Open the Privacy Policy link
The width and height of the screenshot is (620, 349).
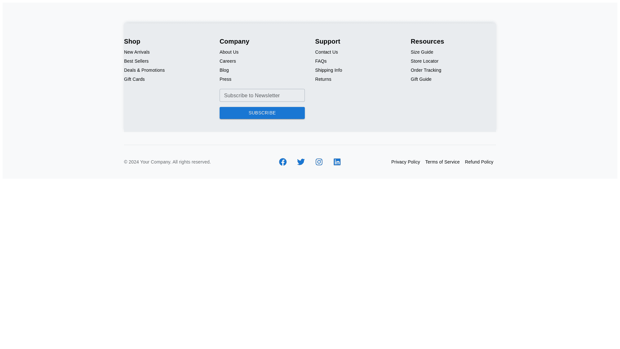pyautogui.click(x=405, y=162)
